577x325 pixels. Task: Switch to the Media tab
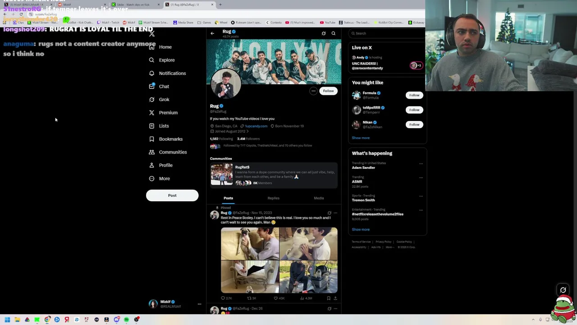[319, 198]
